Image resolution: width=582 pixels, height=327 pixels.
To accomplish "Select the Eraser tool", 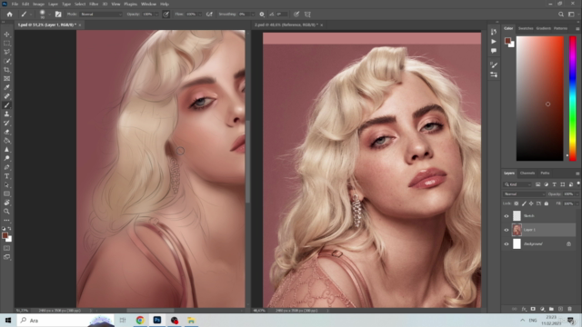I will tap(6, 132).
